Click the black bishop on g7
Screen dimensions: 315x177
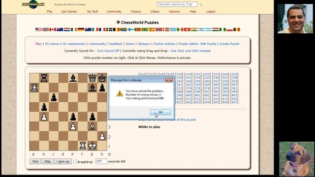[93, 88]
